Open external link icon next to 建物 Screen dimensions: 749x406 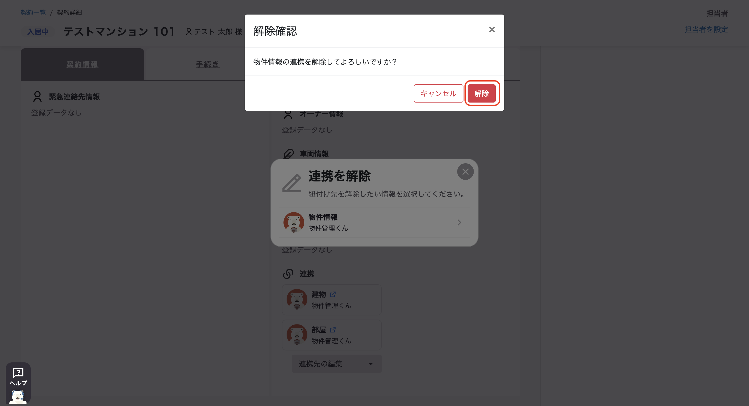pos(333,295)
